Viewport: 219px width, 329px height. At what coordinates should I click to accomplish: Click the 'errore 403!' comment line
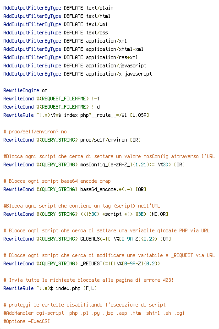tap(88, 280)
